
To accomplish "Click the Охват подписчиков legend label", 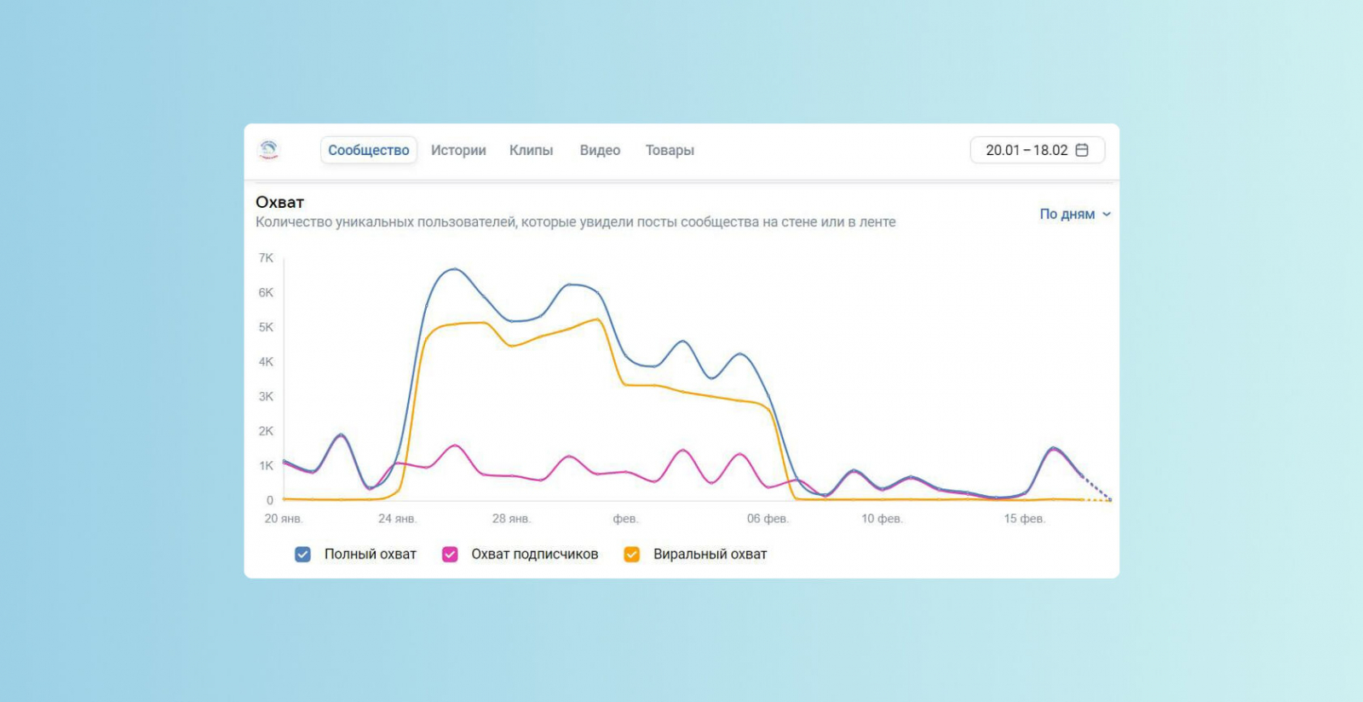I will [535, 555].
